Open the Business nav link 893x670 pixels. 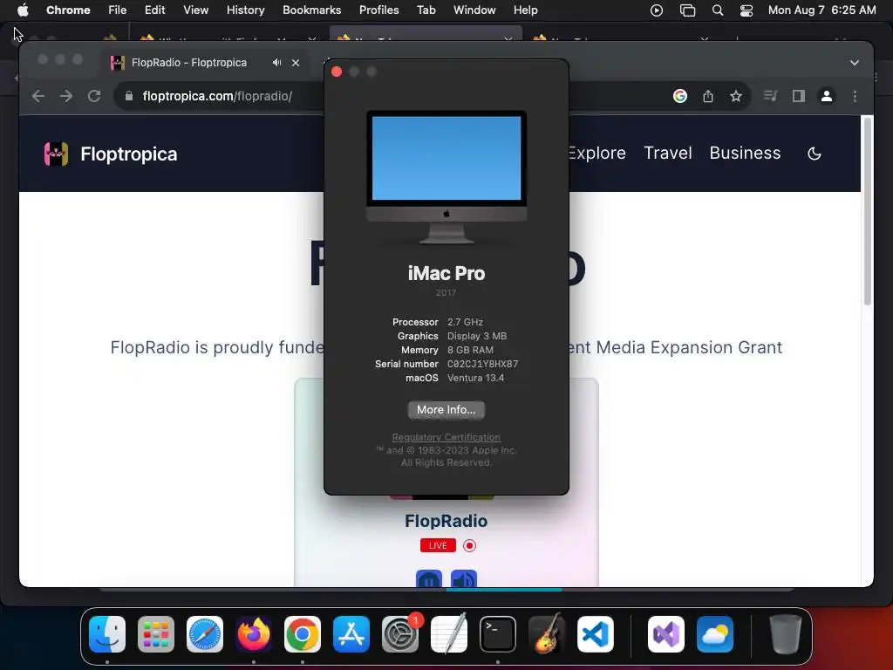point(745,153)
